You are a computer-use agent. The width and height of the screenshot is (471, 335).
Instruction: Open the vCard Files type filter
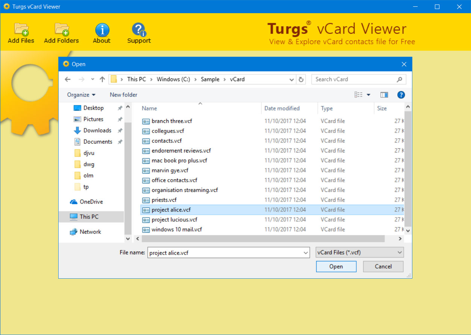tap(360, 252)
